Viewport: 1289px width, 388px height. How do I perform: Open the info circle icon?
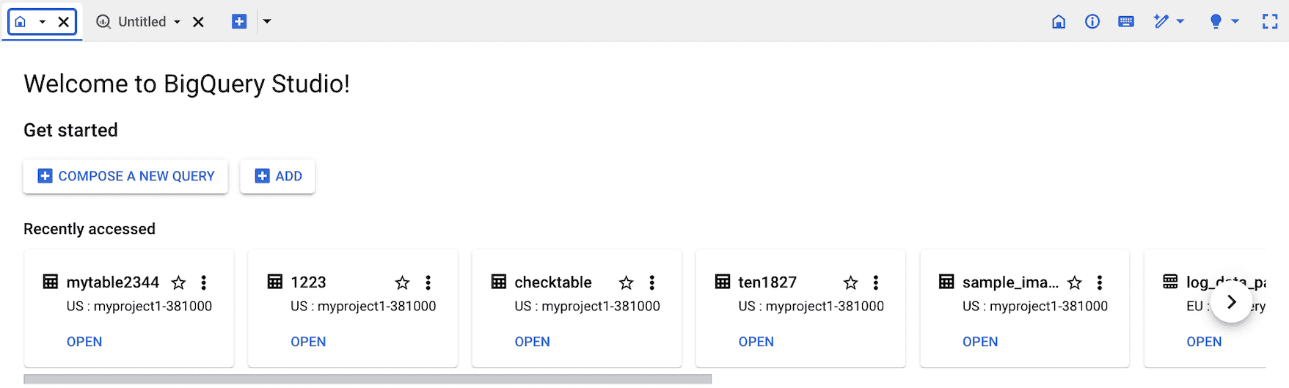(1092, 22)
